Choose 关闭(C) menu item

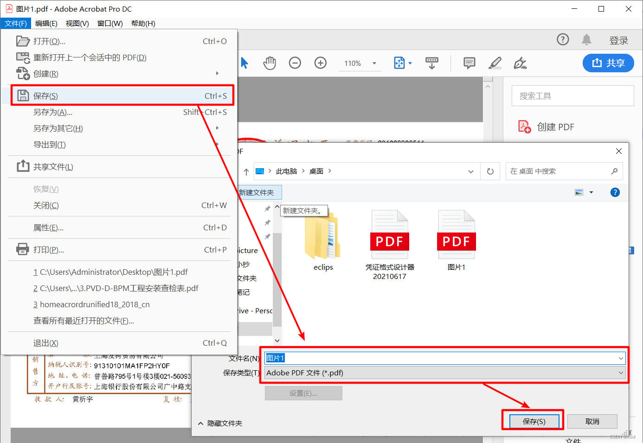point(119,205)
